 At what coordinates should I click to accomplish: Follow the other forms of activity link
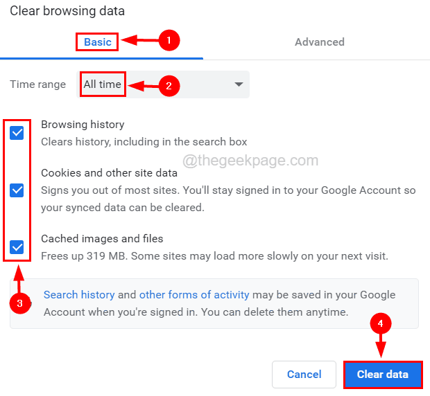click(194, 294)
